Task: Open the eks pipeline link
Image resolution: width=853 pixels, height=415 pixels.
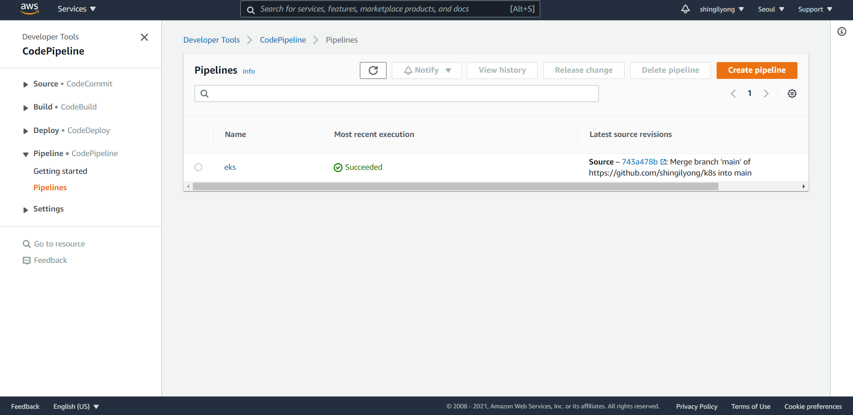Action: [x=230, y=167]
